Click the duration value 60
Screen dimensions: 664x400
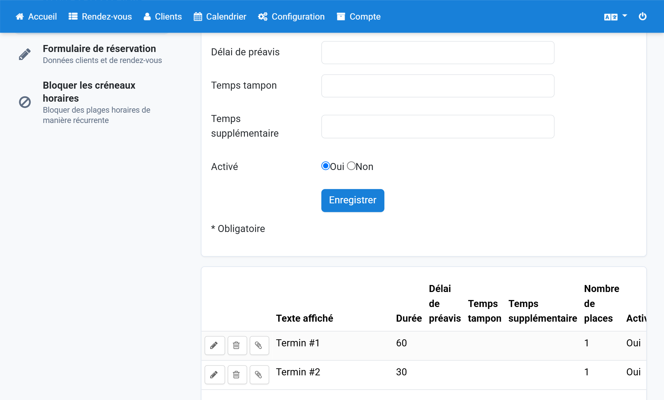[401, 343]
